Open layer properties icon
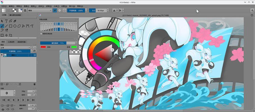The image size is (255, 112). coord(20,84)
